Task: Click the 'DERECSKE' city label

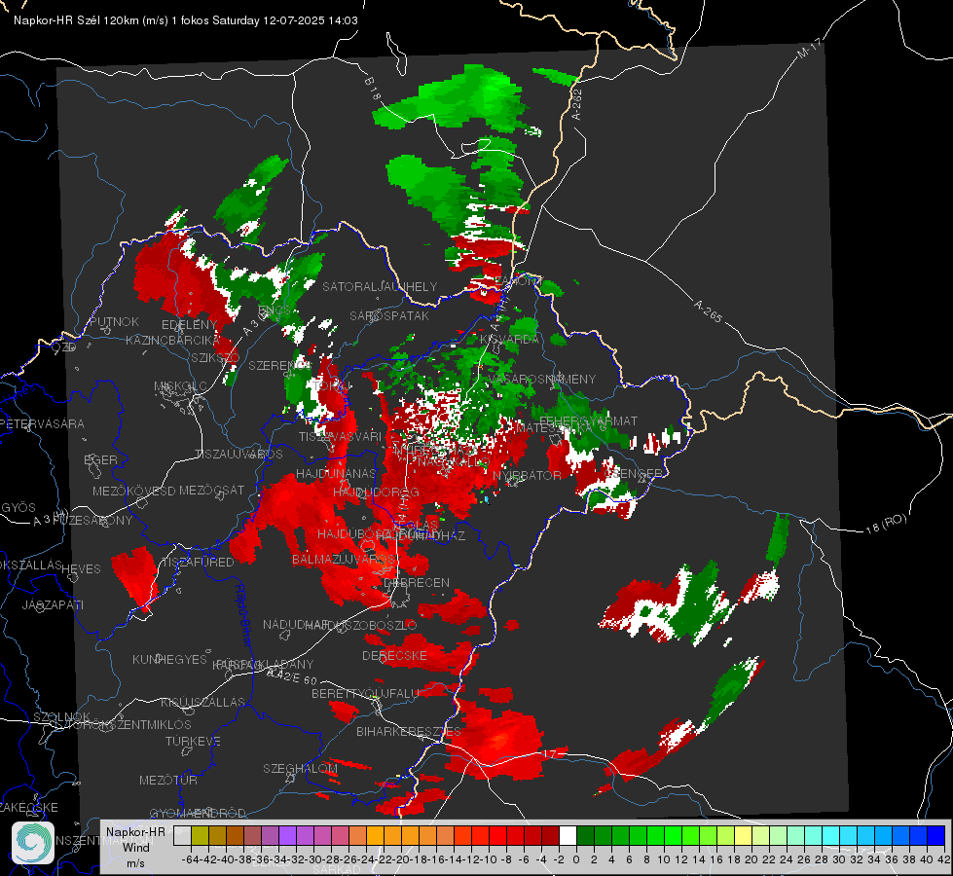Action: coord(394,655)
